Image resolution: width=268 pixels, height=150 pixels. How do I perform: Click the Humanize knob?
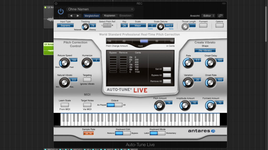pos(87,63)
